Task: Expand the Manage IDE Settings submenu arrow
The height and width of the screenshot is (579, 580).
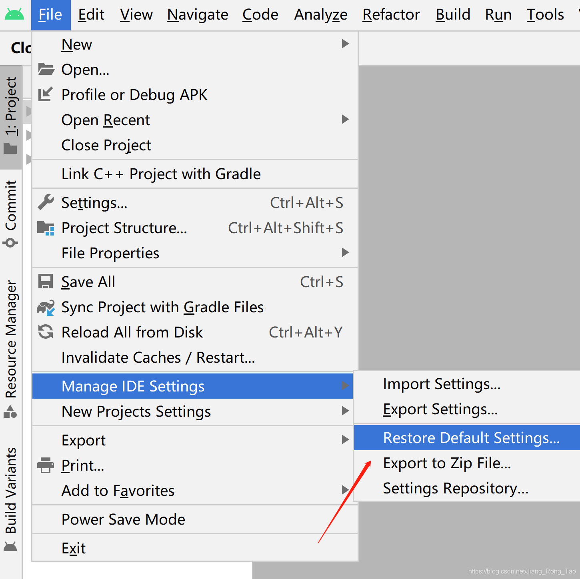Action: coord(345,385)
